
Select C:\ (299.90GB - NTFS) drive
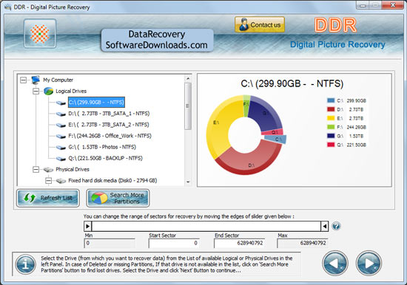96,102
